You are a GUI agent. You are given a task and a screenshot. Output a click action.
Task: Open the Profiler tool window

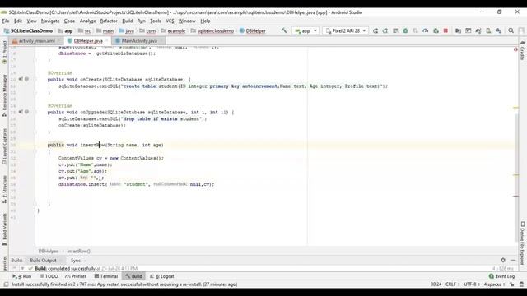[76, 276]
